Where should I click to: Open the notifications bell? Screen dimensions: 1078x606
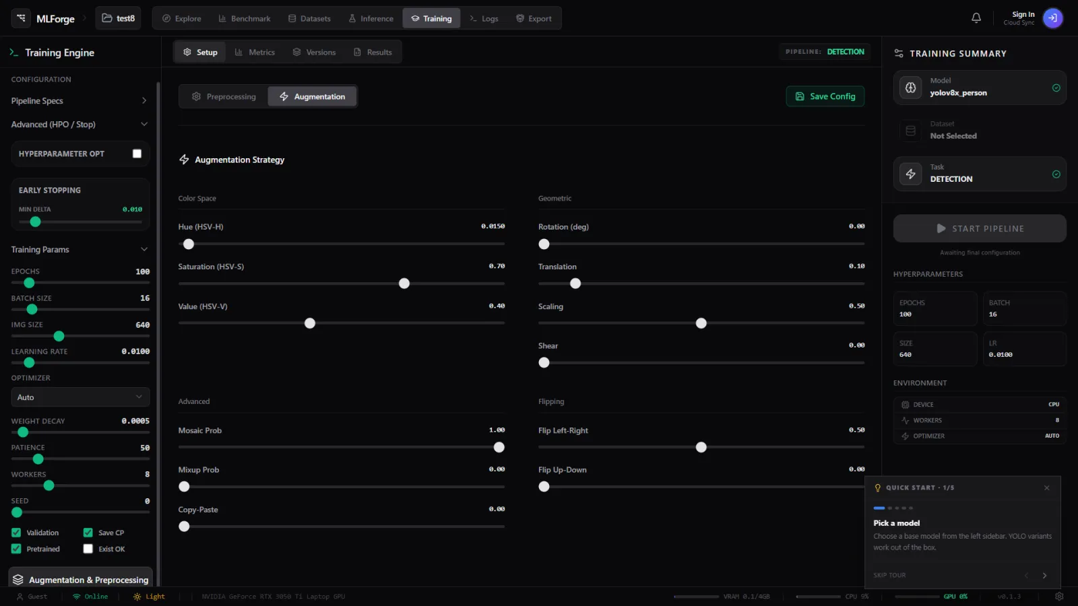[x=976, y=18]
